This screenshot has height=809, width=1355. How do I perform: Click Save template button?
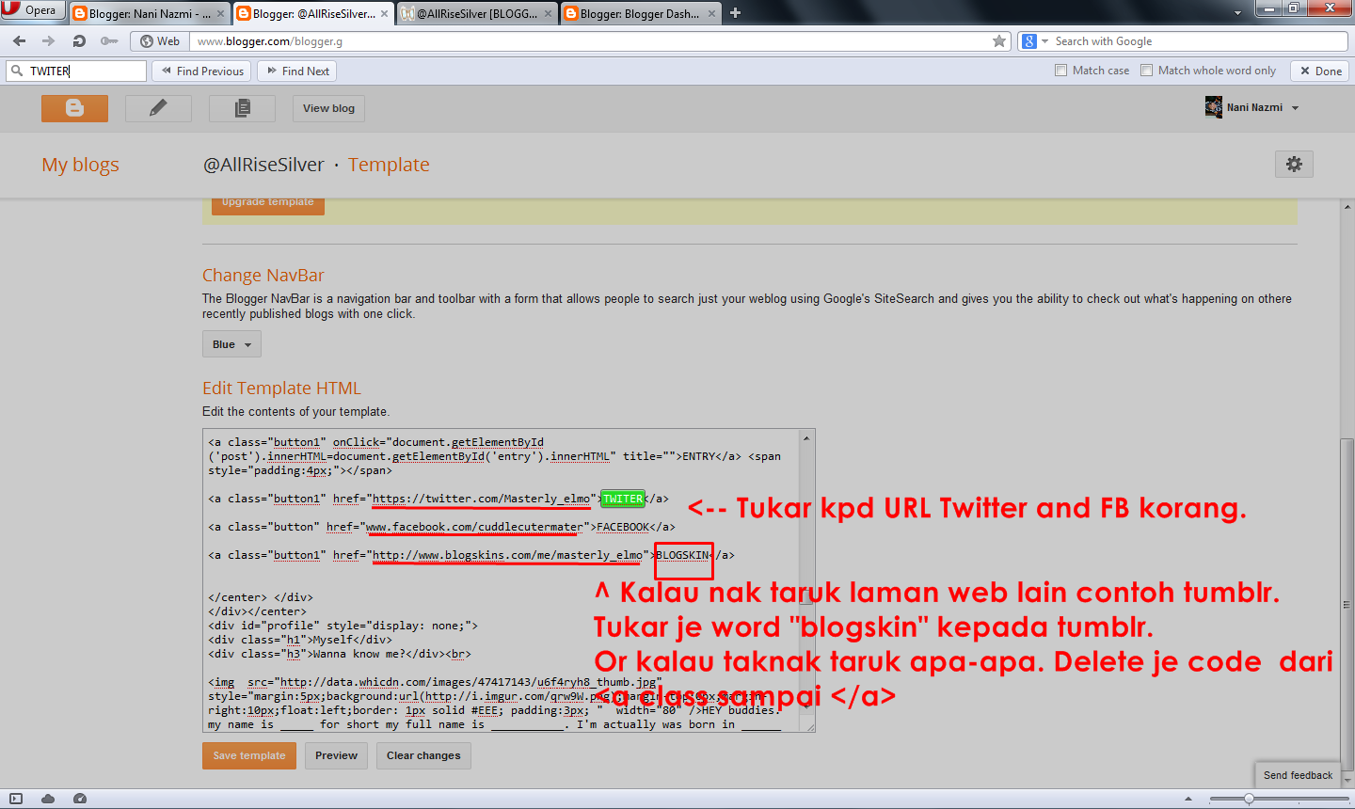click(249, 755)
